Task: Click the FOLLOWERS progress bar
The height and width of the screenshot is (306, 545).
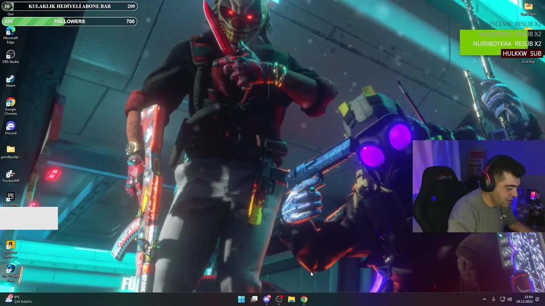Action: (x=69, y=21)
